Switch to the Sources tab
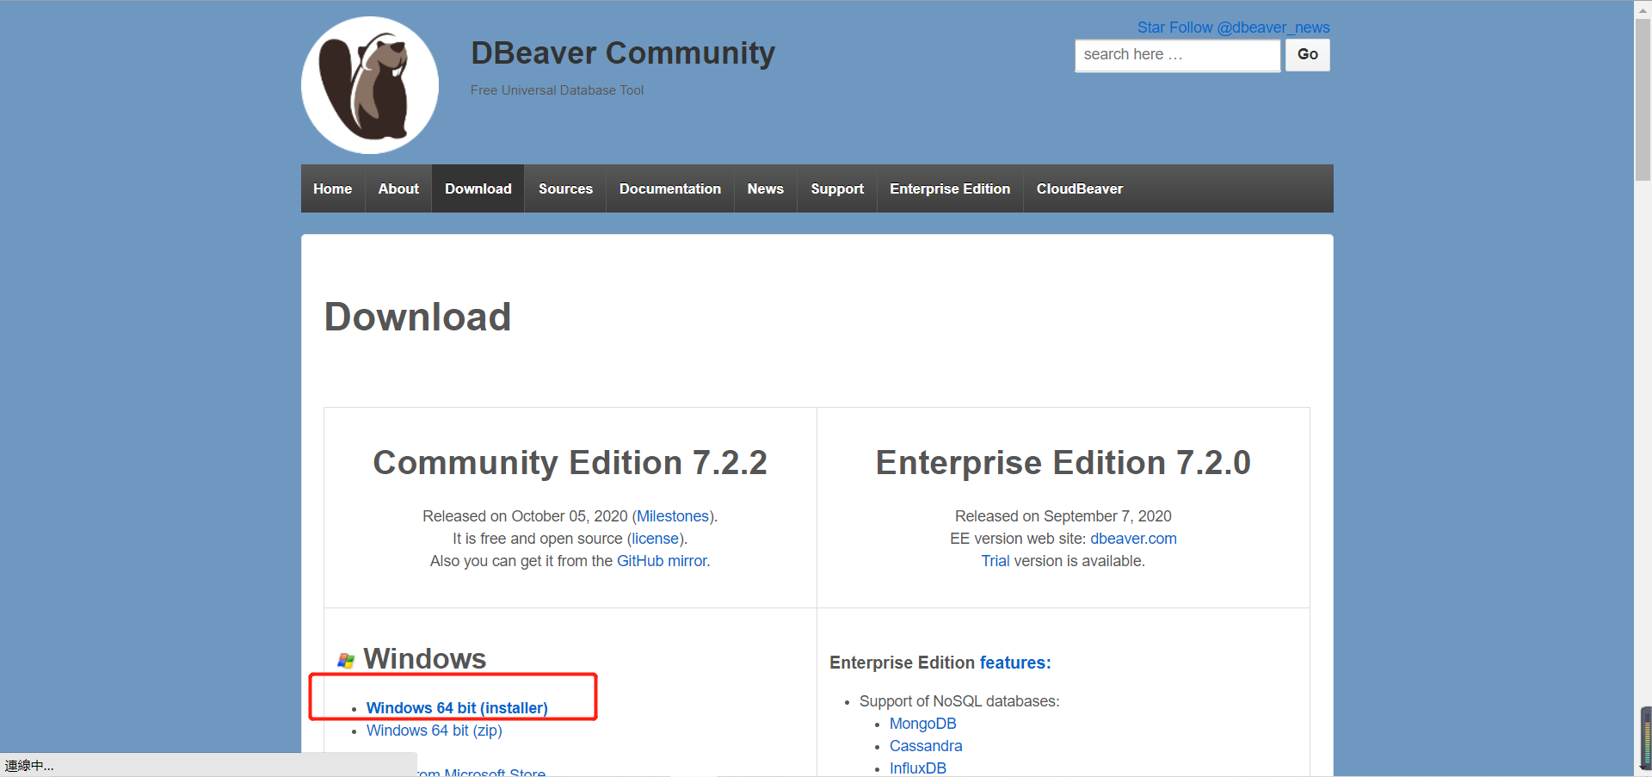The width and height of the screenshot is (1652, 777). 564,188
